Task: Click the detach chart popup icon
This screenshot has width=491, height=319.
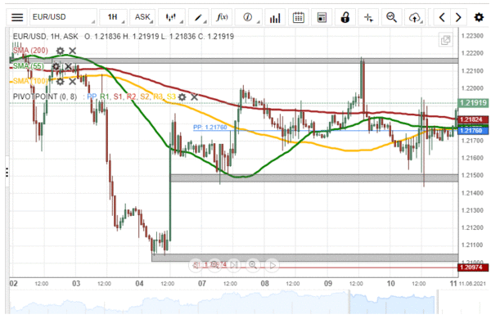Action: pos(445,40)
